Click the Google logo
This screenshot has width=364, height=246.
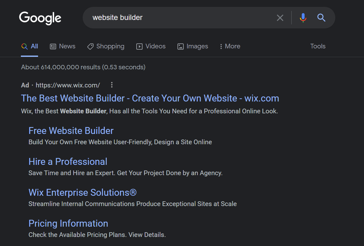[x=40, y=18]
